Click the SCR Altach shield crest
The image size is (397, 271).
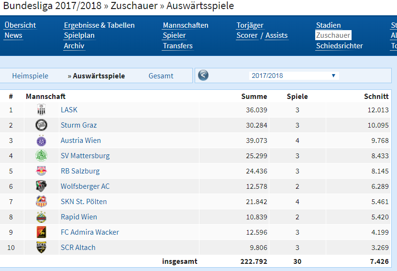41,248
